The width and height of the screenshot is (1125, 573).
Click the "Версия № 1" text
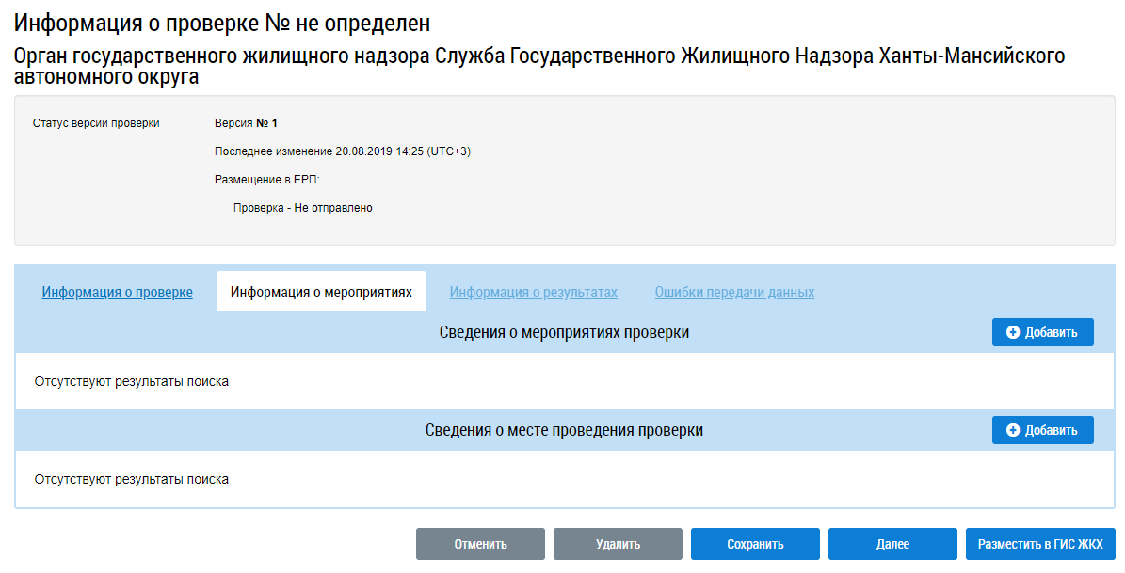pos(246,123)
